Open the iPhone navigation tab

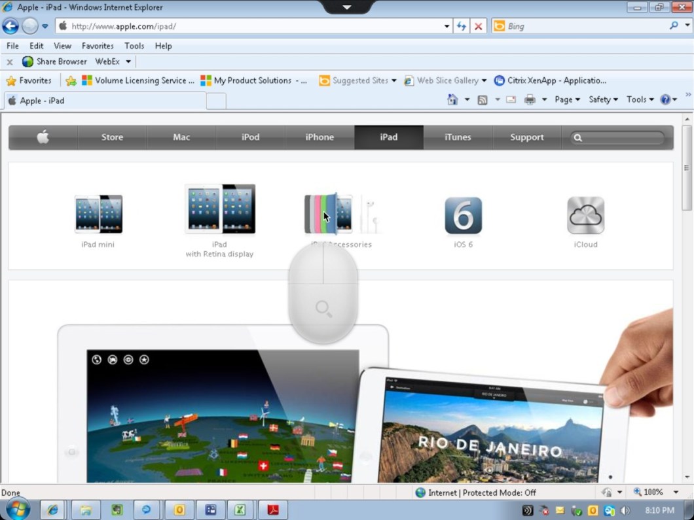[x=320, y=137]
